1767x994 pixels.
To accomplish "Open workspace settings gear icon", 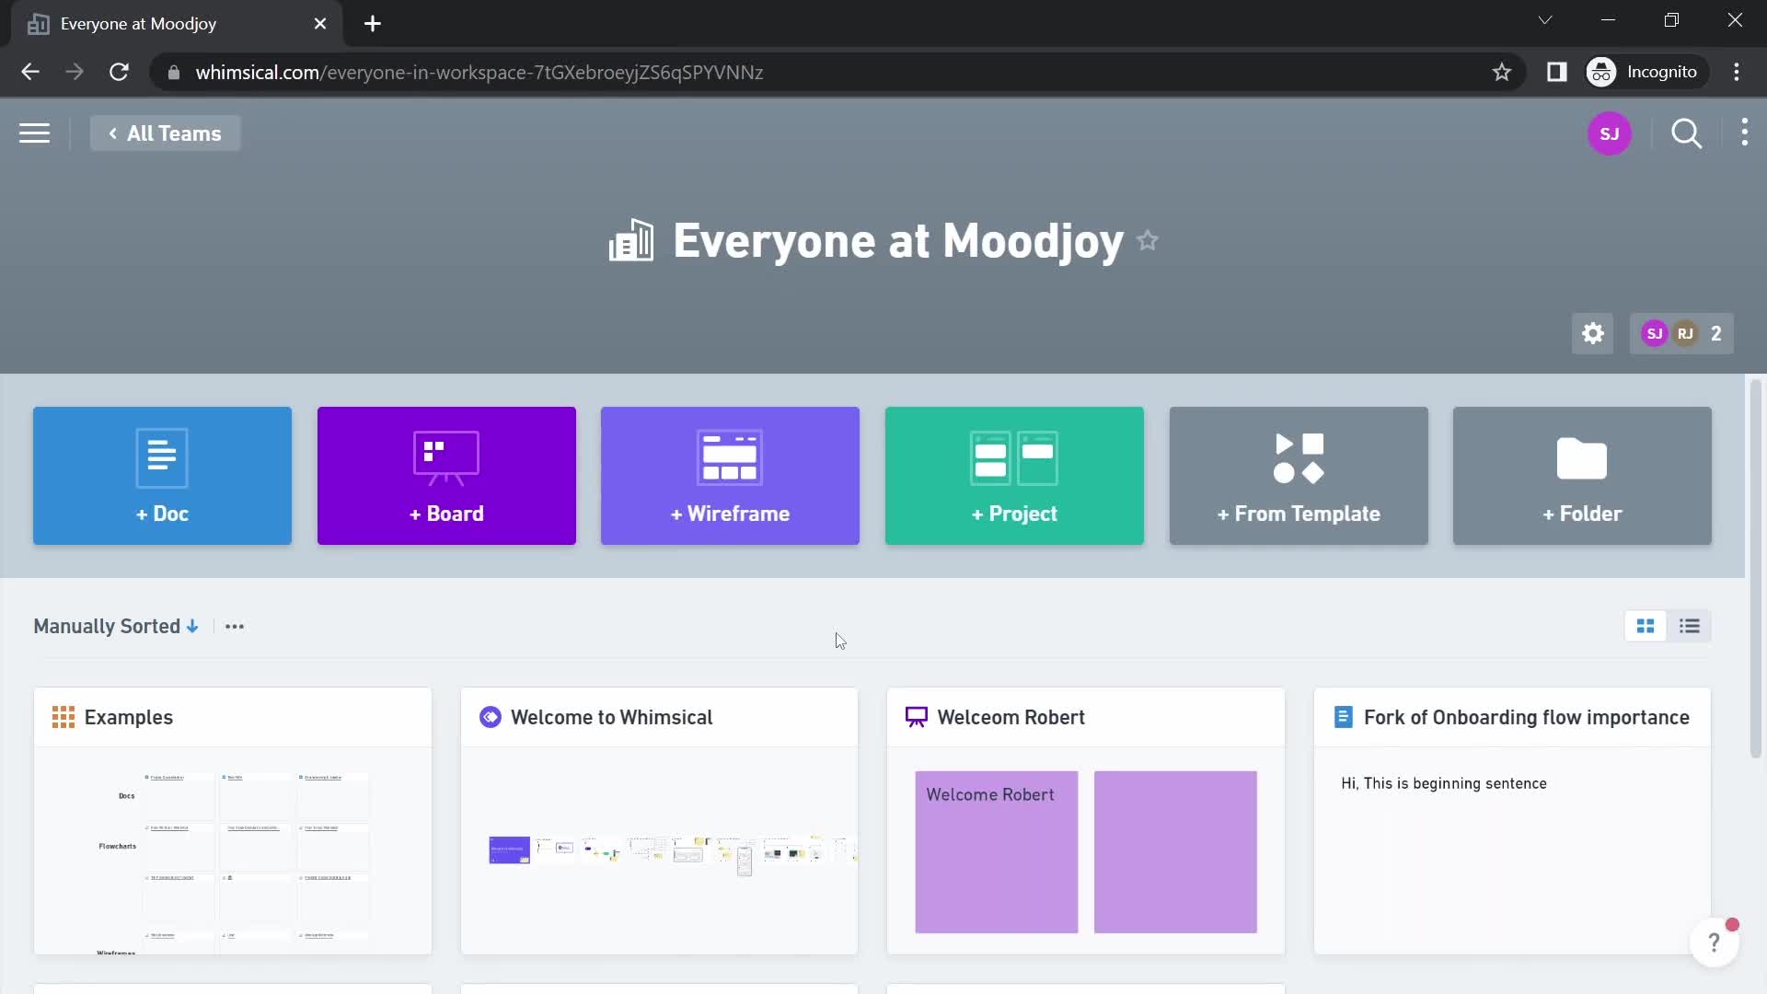I will tap(1593, 334).
